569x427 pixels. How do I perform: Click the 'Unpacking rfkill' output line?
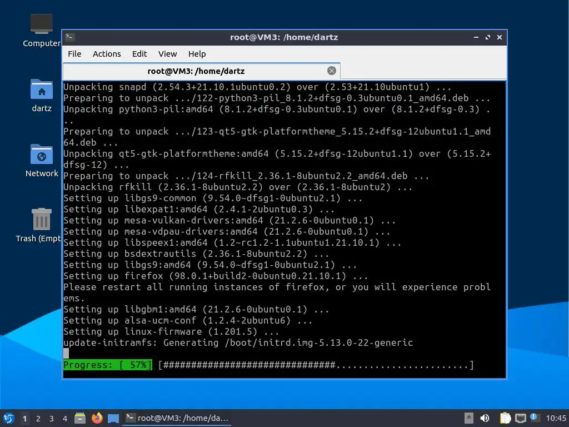pyautogui.click(x=238, y=187)
